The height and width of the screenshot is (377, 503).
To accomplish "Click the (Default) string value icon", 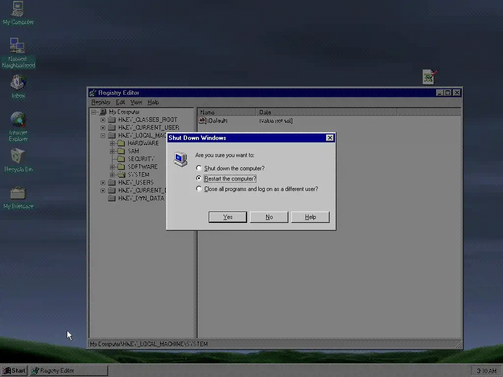I will [x=202, y=121].
